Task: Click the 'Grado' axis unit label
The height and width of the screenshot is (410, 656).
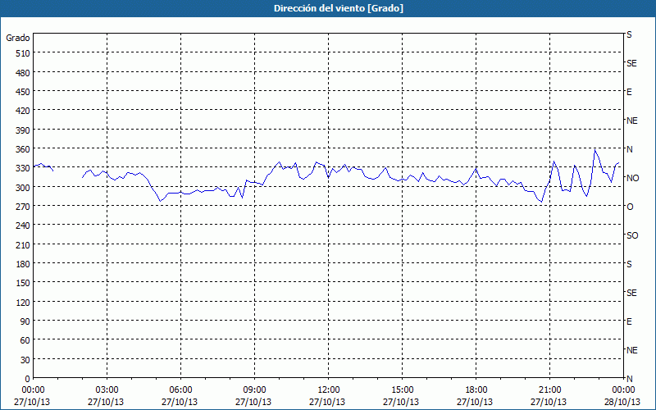Action: 18,38
